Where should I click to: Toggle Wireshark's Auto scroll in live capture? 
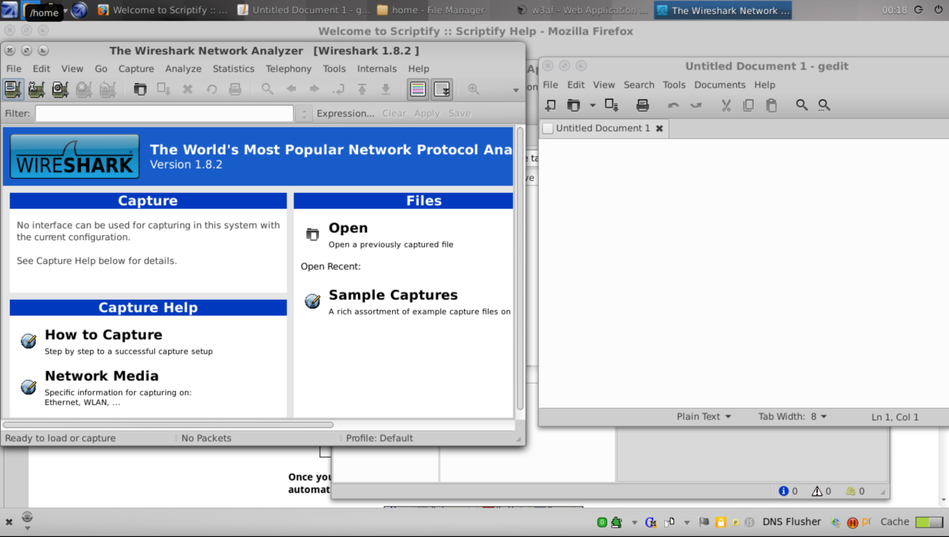pyautogui.click(x=442, y=90)
